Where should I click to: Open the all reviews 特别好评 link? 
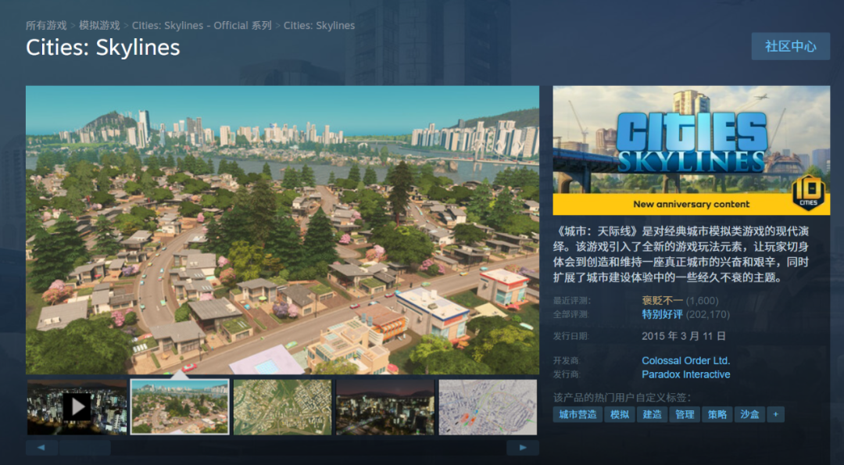click(x=662, y=314)
